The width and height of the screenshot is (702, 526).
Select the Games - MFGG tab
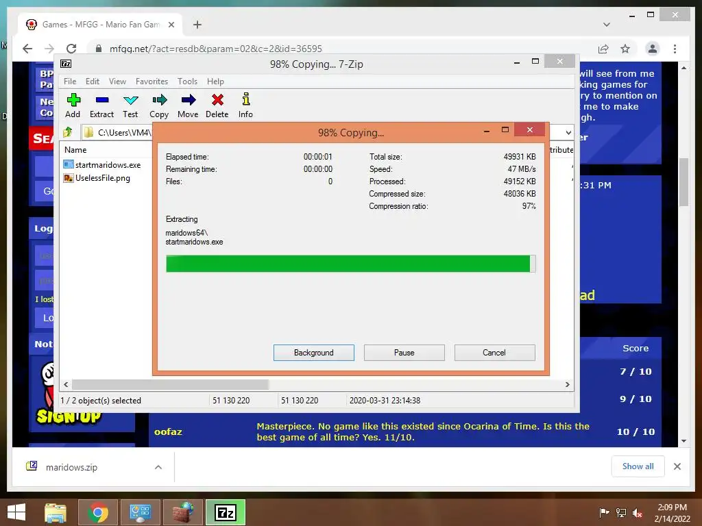click(100, 25)
